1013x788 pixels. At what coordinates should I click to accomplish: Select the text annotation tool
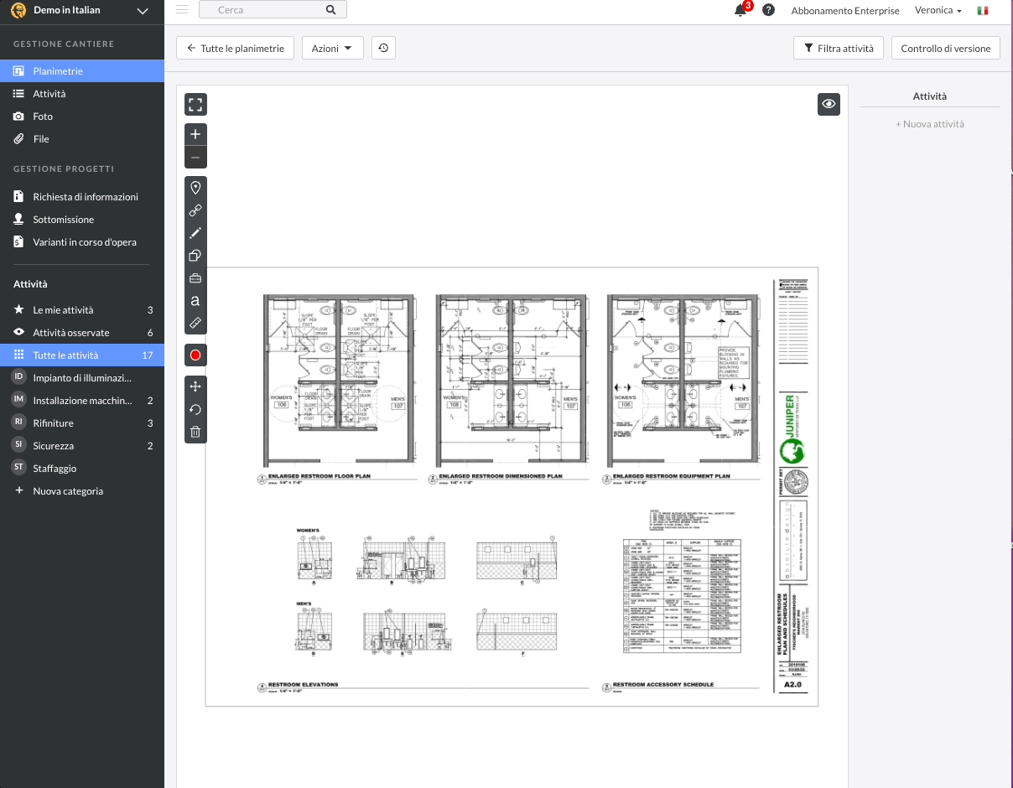pyautogui.click(x=195, y=300)
